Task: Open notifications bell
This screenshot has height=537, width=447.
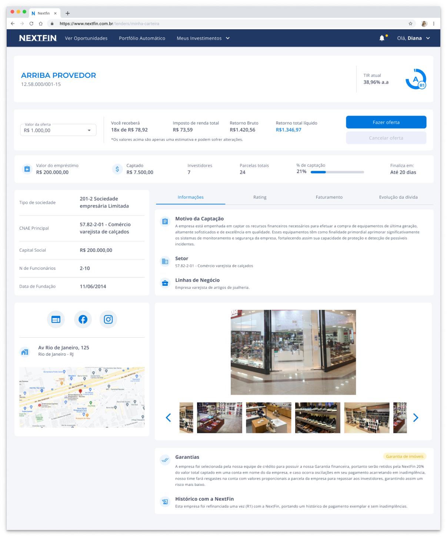Action: tap(382, 38)
